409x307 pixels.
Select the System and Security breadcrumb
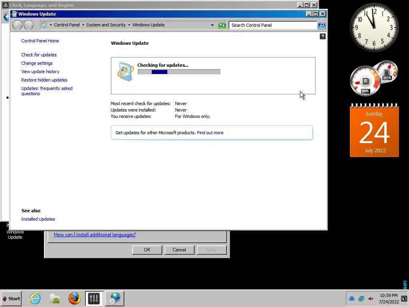(x=106, y=25)
